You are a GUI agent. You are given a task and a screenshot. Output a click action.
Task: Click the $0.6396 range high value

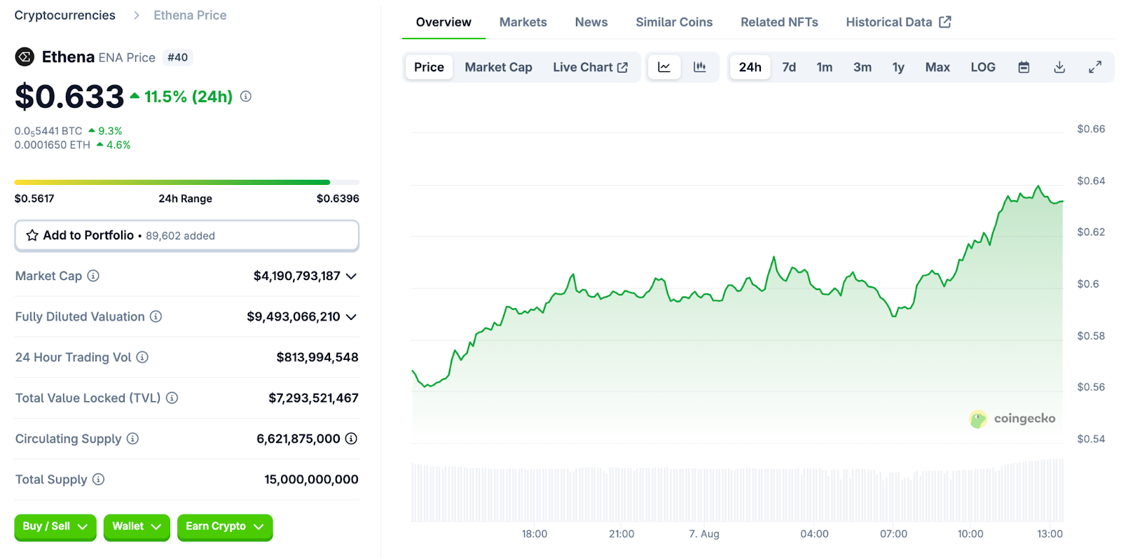[338, 198]
